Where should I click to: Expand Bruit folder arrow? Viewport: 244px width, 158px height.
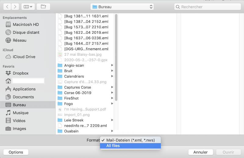[112, 71]
